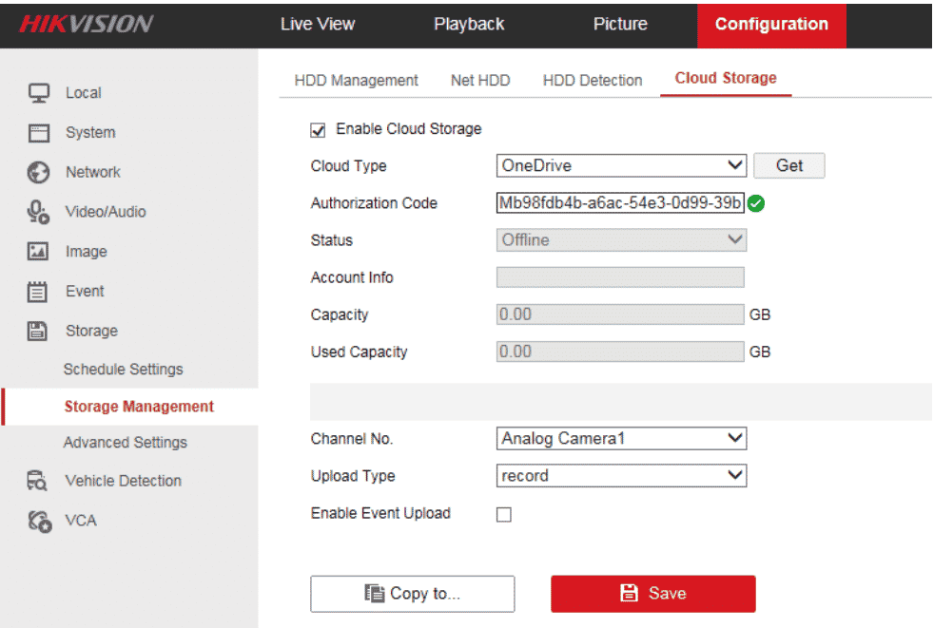Open Schedule Settings under Storage

click(x=123, y=369)
